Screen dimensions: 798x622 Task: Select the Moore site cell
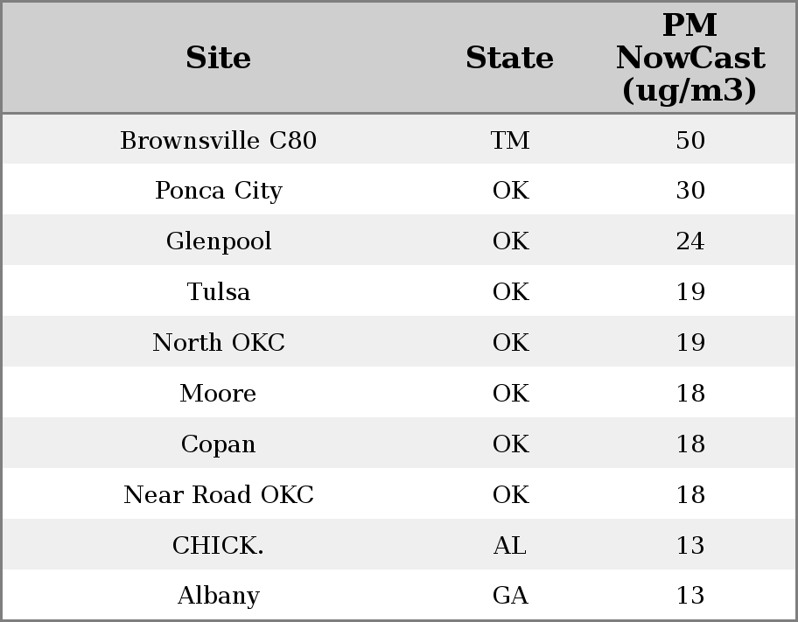point(219,394)
